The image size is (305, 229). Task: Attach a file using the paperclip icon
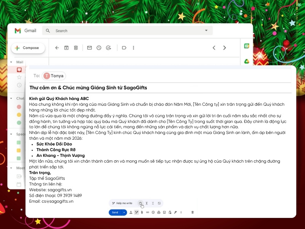tap(141, 212)
